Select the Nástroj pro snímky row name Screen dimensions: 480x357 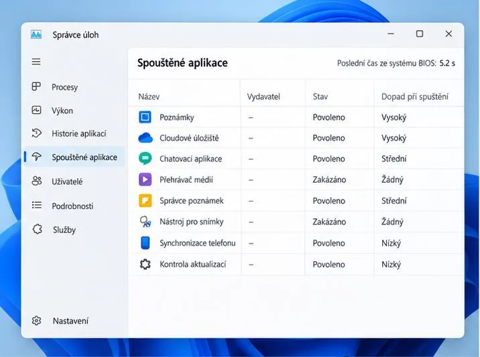pyautogui.click(x=191, y=222)
